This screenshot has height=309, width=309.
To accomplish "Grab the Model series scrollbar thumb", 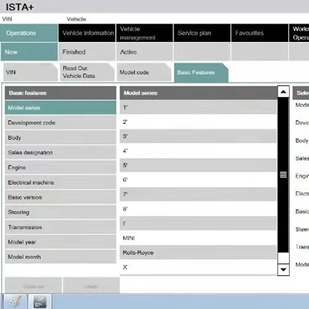I will coord(283,175).
